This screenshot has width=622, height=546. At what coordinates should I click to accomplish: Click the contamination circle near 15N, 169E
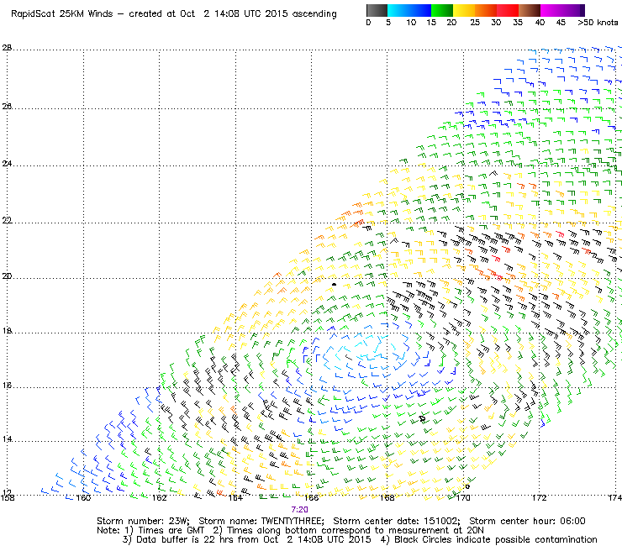click(422, 418)
